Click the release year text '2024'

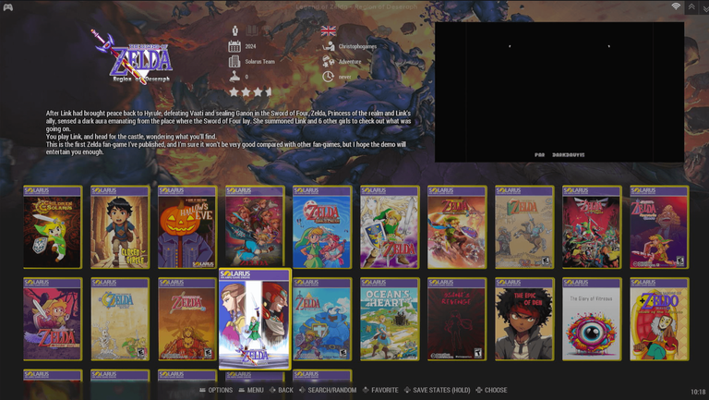point(250,46)
